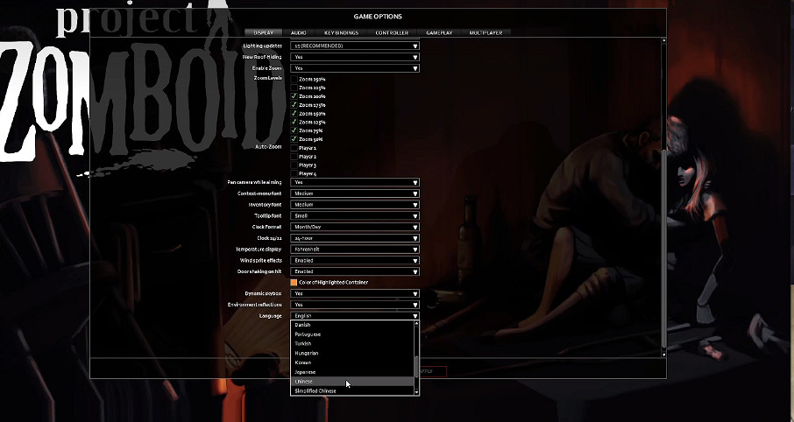Screen dimensions: 794x422
Task: Expand the Tooltip font dropdown
Action: coord(355,215)
